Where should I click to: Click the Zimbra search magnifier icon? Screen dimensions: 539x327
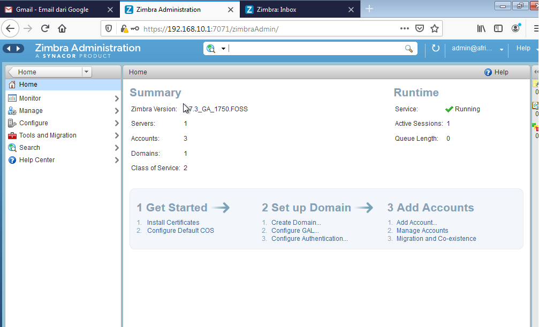coord(409,49)
